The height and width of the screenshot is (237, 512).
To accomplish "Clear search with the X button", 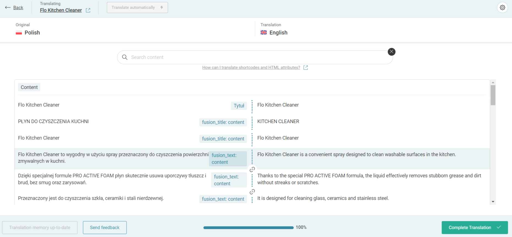I will [x=391, y=52].
